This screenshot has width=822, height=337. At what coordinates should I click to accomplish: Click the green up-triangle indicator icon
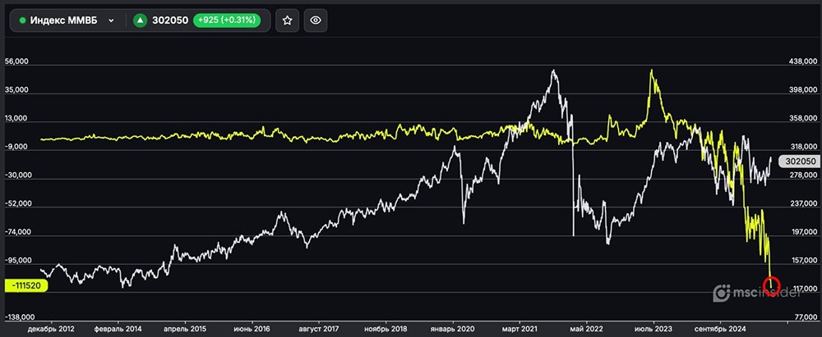coord(141,20)
